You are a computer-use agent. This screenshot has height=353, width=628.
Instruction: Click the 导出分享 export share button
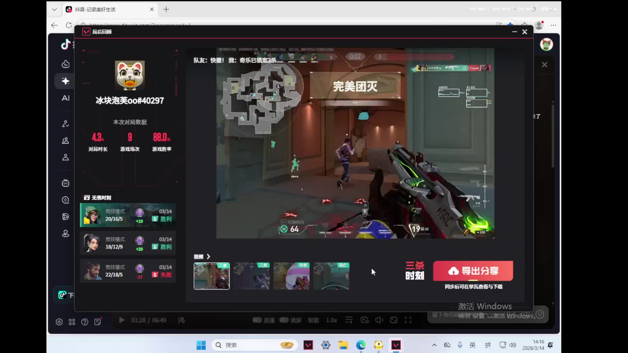pos(473,271)
